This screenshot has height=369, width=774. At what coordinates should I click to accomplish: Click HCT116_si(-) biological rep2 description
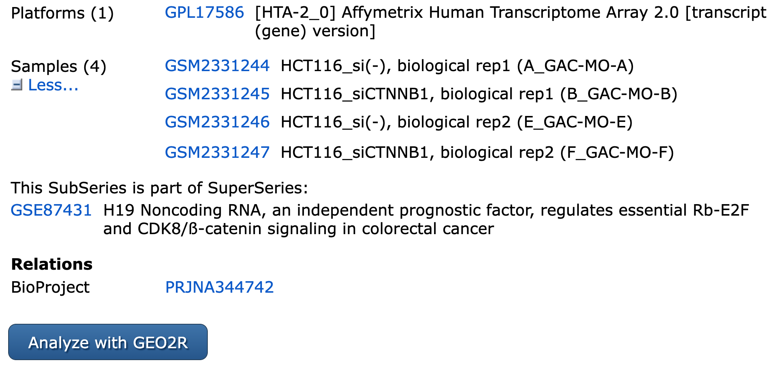click(x=456, y=122)
